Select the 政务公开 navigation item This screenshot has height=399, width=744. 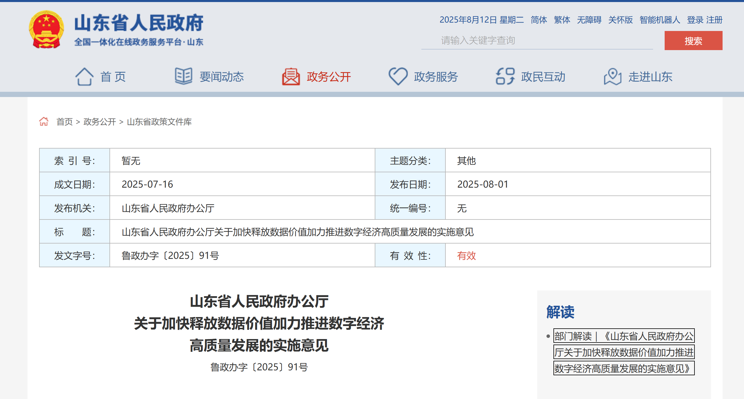[329, 77]
